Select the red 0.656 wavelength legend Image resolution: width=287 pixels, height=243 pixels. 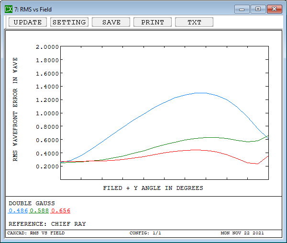coord(61,210)
